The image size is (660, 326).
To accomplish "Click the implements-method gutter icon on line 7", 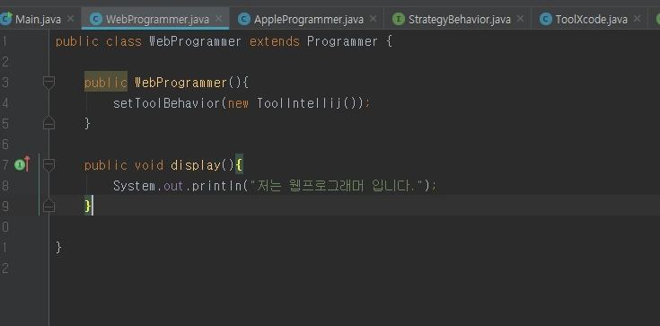I will pos(22,163).
